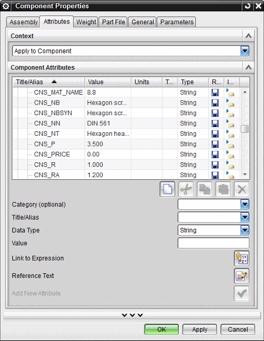Select the CNS_MAT_NAME attribute row

click(126, 92)
